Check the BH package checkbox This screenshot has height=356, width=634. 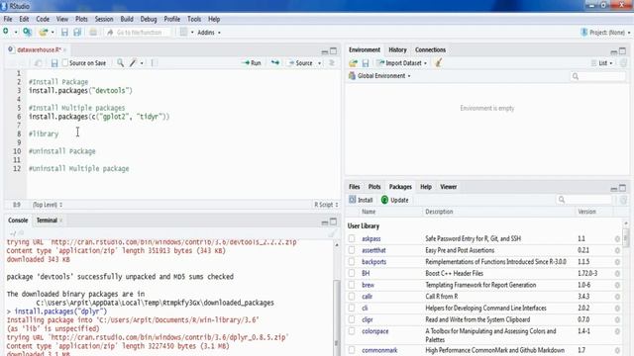point(352,273)
